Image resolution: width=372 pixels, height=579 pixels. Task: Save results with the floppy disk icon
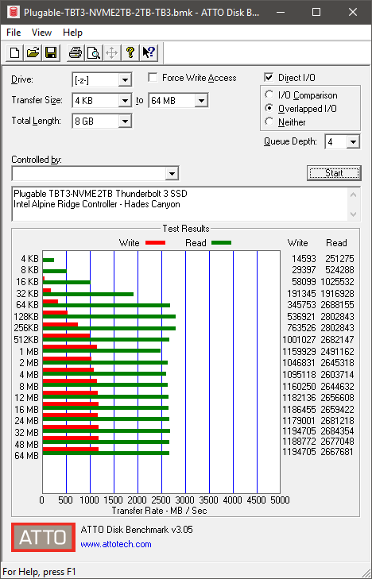coord(51,52)
